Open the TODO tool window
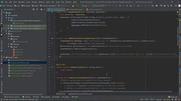Image resolution: width=181 pixels, height=101 pixels. [75, 97]
